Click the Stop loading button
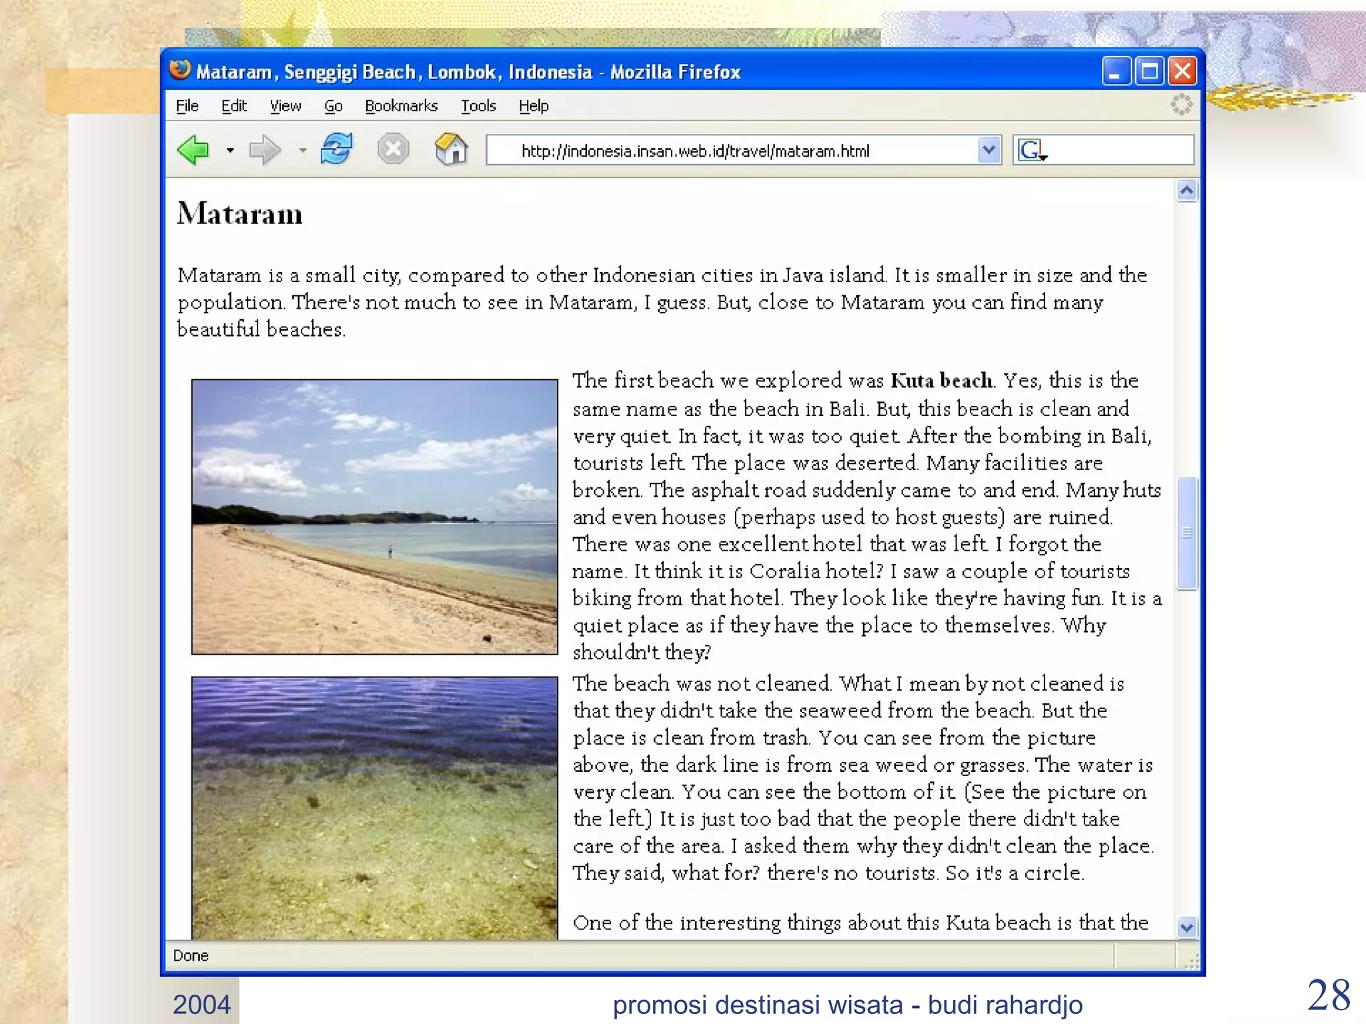 pos(394,149)
